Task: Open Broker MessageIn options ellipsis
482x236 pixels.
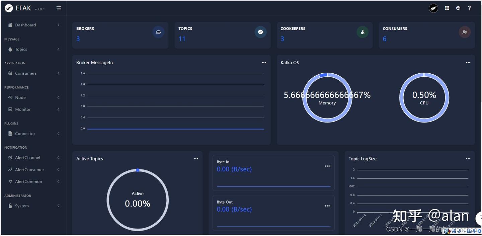Action: (x=264, y=63)
